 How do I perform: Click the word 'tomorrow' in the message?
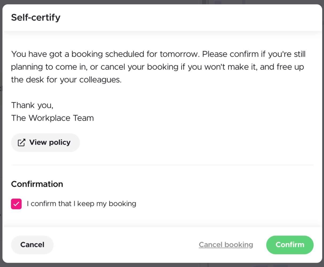[179, 54]
